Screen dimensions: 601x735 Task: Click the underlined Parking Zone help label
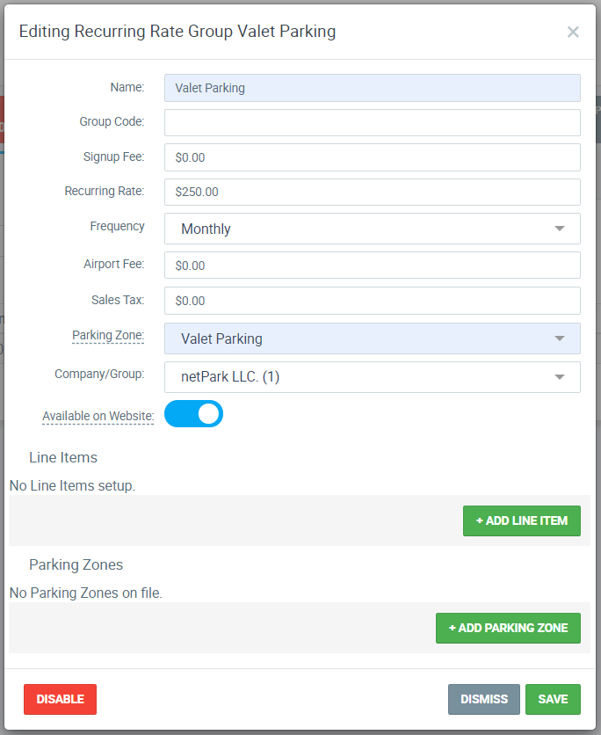tap(108, 335)
